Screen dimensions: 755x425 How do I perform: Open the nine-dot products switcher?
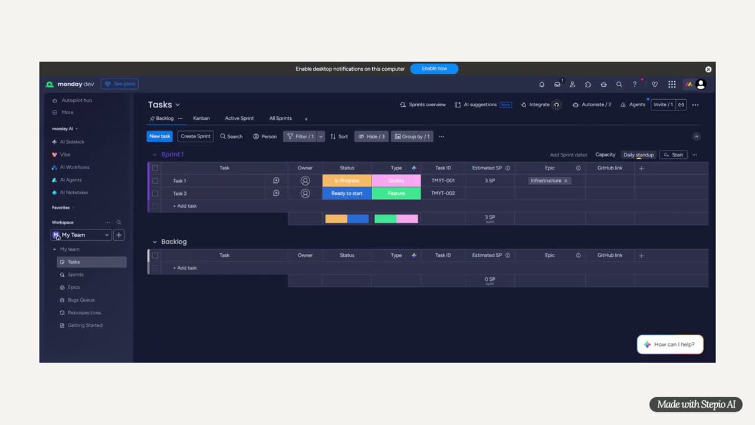pos(672,84)
